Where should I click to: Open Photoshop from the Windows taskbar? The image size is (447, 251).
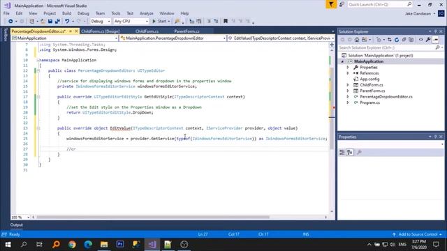pos(120,244)
